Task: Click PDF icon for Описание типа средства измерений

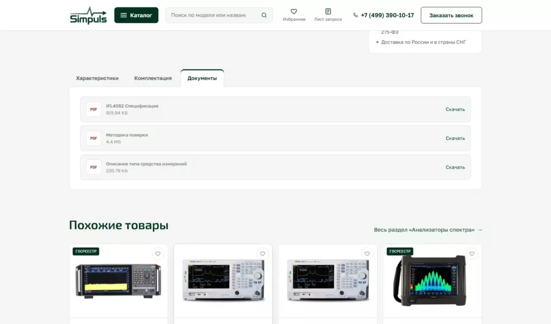Action: coord(94,167)
